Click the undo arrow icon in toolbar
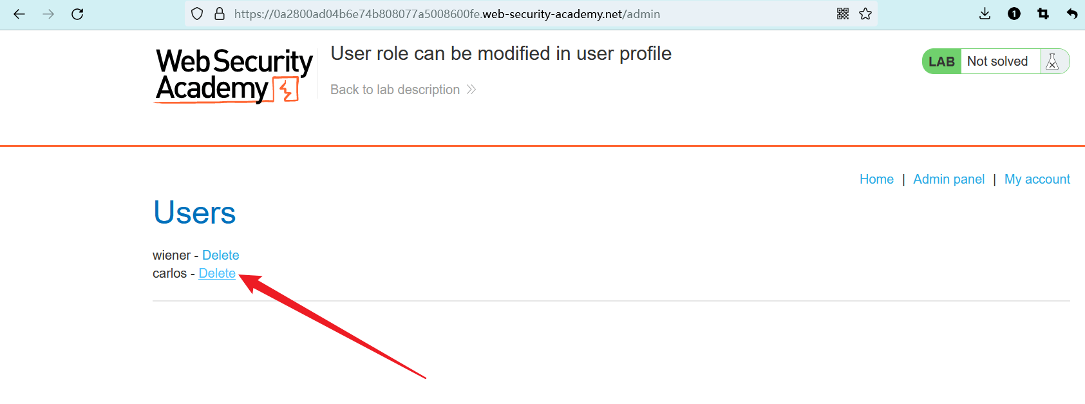Screen dimensions: 1085x404 pyautogui.click(x=1071, y=14)
